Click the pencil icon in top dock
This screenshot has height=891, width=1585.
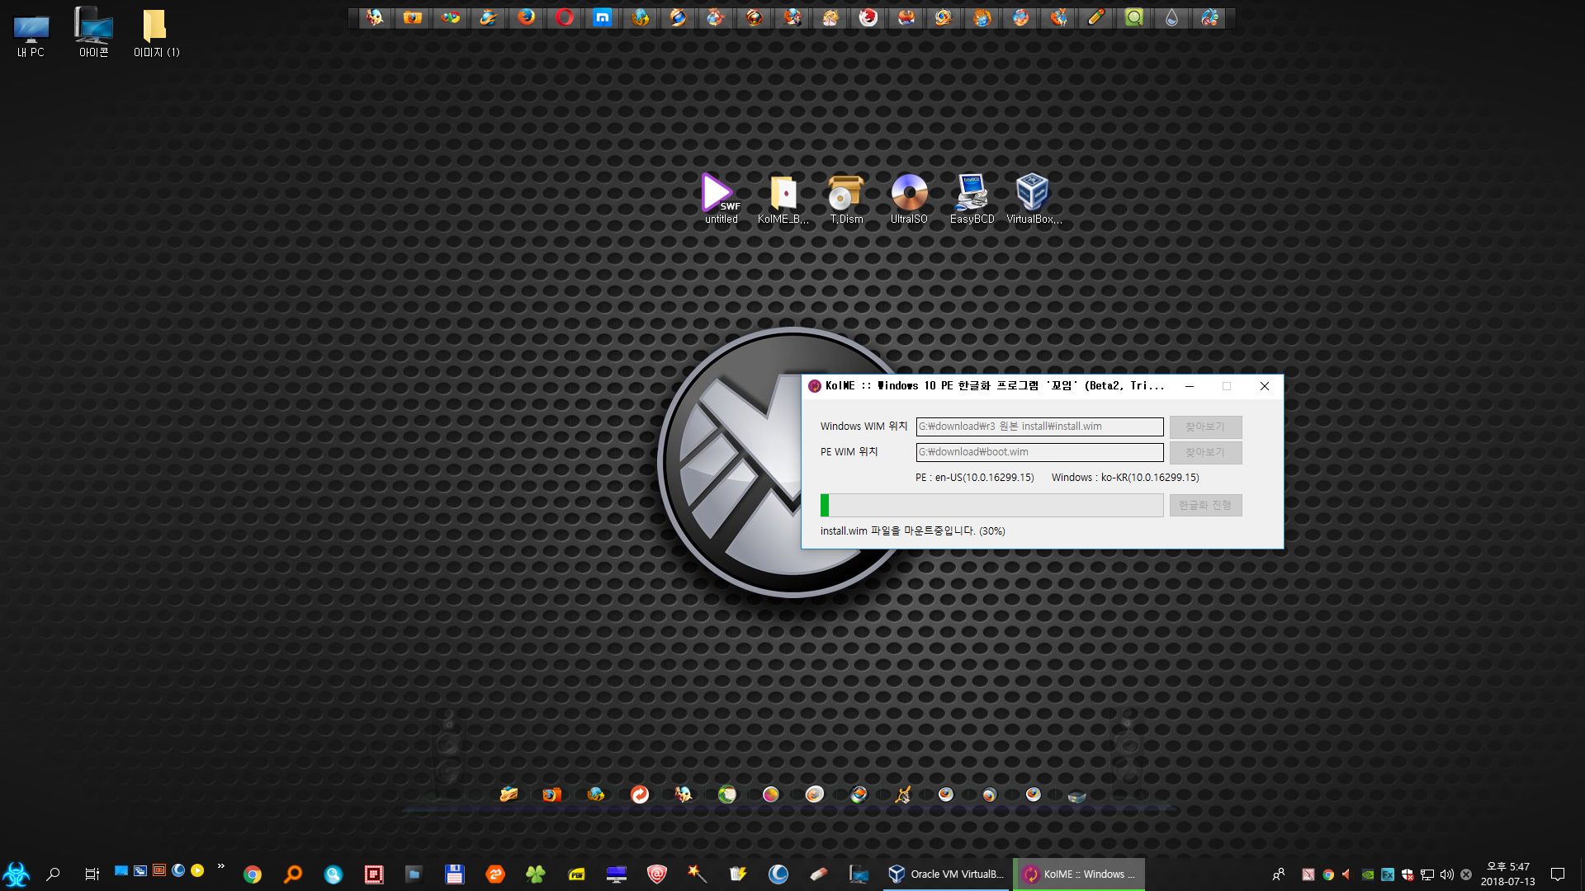1096,17
